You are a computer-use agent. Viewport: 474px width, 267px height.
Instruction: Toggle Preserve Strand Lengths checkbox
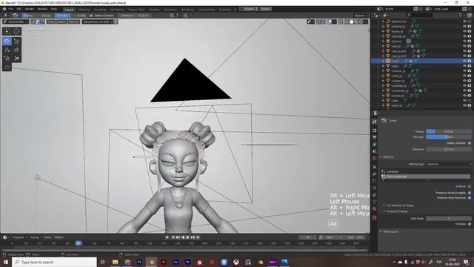(x=470, y=193)
